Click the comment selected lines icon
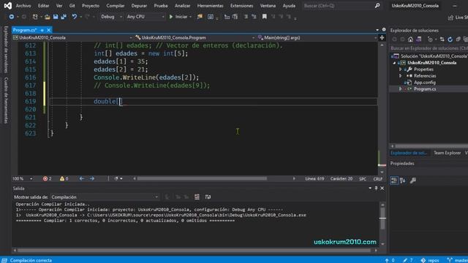 pos(246,17)
